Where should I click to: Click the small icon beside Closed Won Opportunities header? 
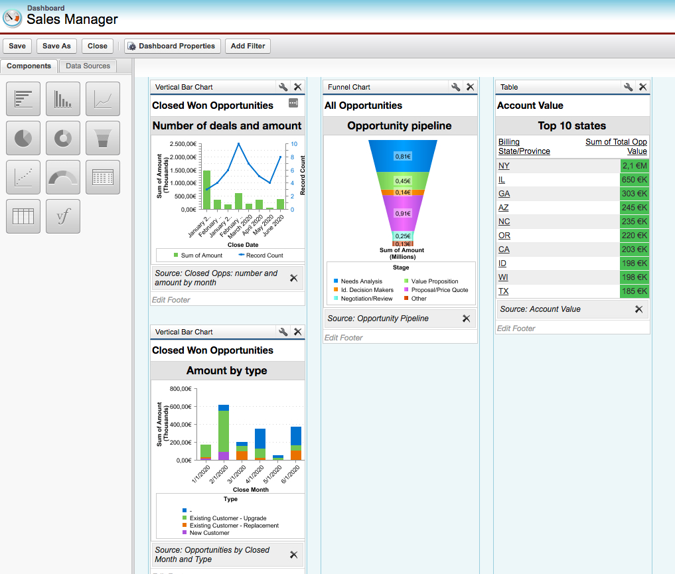click(293, 103)
